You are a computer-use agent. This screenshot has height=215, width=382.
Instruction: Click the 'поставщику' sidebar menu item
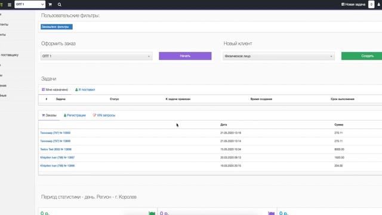coord(10,55)
